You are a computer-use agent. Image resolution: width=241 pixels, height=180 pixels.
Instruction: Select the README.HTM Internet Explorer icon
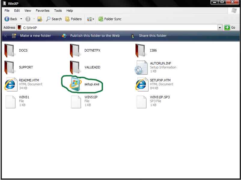[11, 84]
